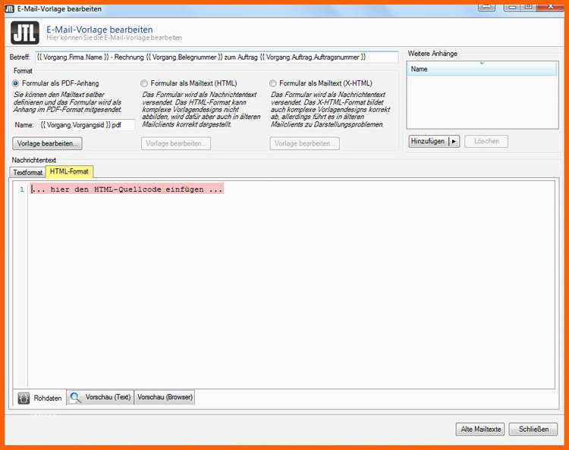Select the HTML-Format tab
The image size is (569, 450).
69,171
